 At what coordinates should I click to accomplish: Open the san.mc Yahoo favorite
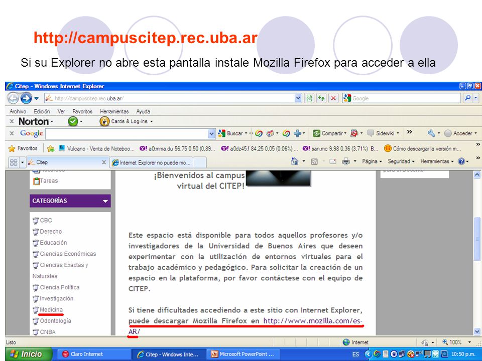click(340, 148)
